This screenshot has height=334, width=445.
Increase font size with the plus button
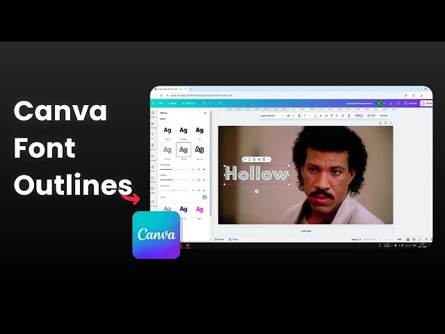coord(293,116)
